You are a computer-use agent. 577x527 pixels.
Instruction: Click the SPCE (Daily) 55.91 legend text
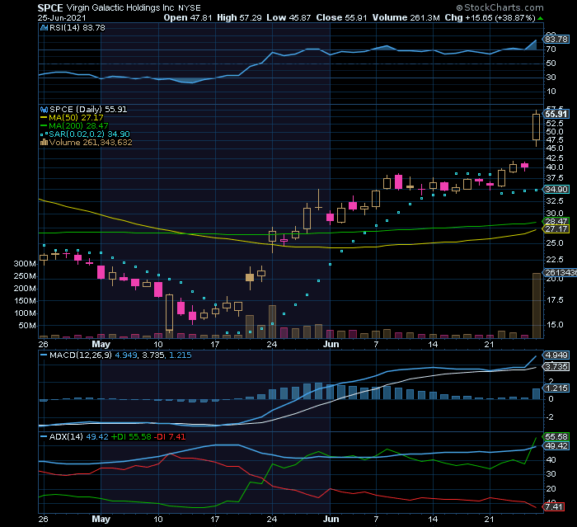click(88, 110)
